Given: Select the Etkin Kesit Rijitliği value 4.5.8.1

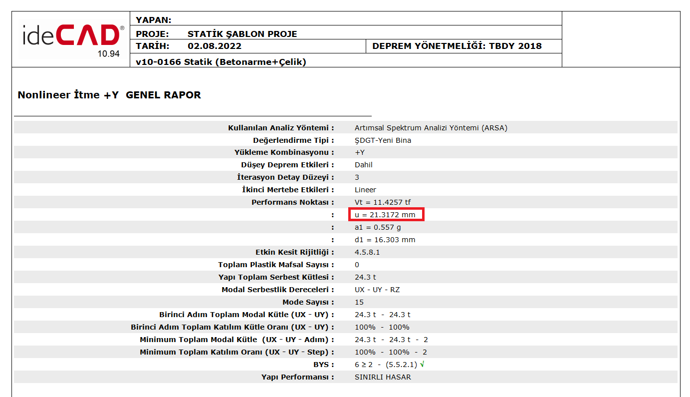Looking at the screenshot, I should (x=367, y=252).
